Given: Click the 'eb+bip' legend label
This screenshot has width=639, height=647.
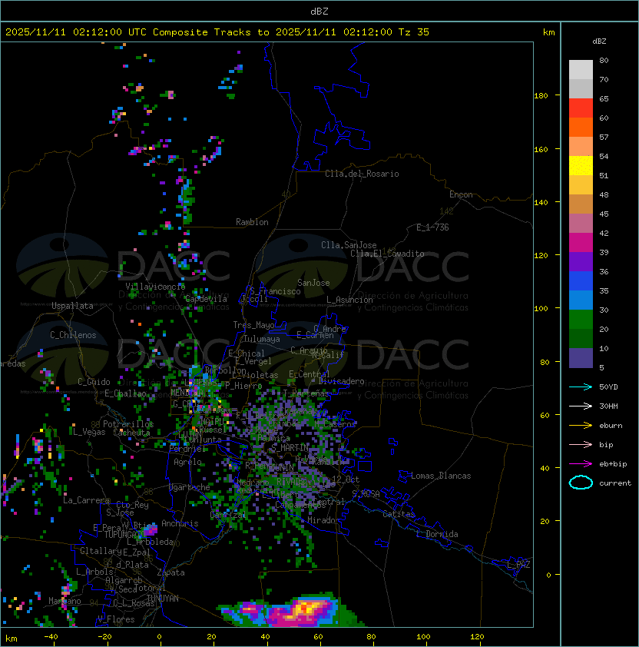Looking at the screenshot, I should tap(613, 464).
